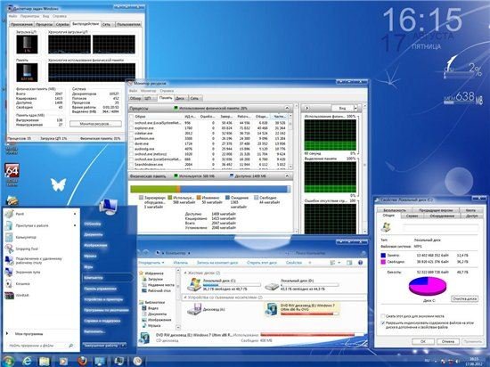Open the Диск tab in Resource Monitor

point(180,98)
